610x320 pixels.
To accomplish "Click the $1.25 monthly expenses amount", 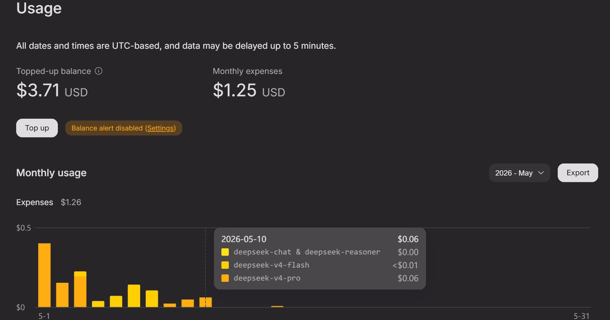I will 234,90.
